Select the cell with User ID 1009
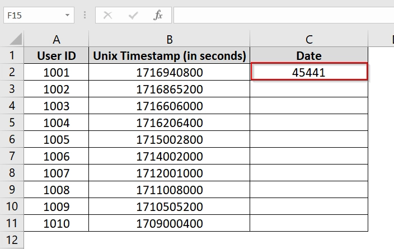Screen dimensions: 394x249 pyautogui.click(x=57, y=206)
